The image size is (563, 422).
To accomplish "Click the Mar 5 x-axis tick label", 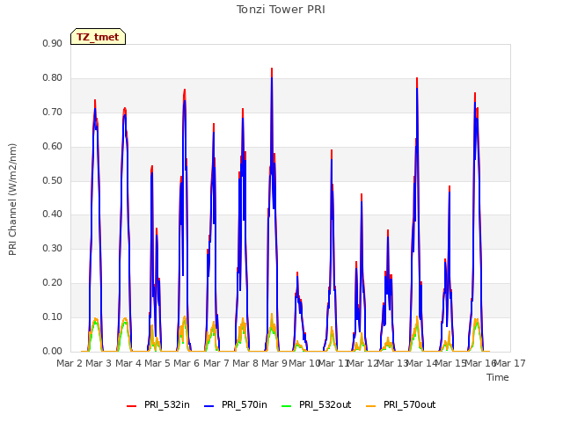I will pos(157,363).
